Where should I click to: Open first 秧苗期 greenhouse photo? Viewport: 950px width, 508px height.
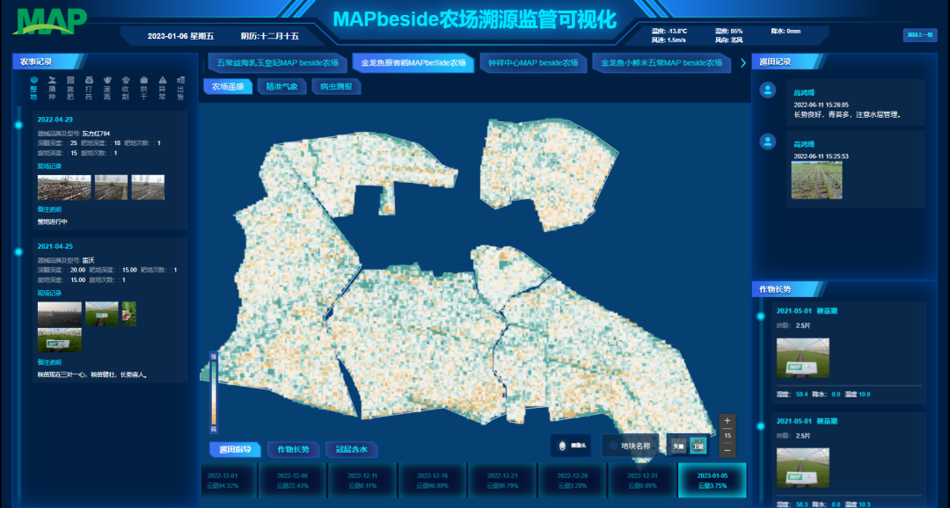coord(803,358)
